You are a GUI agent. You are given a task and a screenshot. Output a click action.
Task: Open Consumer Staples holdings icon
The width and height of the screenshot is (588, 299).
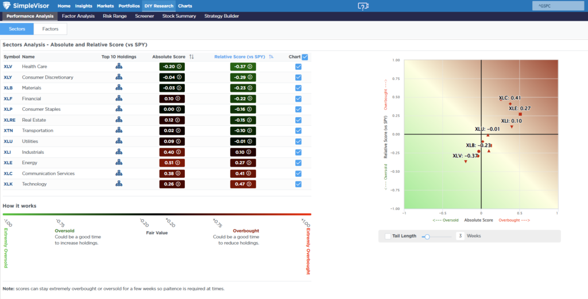tap(119, 109)
